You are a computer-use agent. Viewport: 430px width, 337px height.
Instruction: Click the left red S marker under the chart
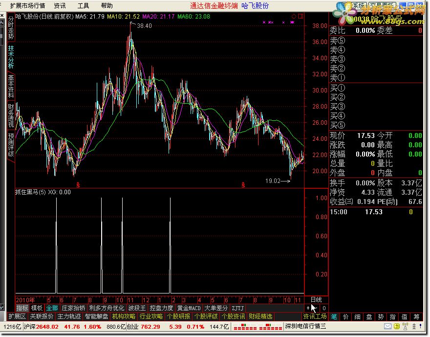[78, 185]
